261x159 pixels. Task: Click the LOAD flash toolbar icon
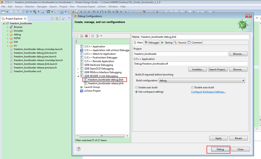48,12
